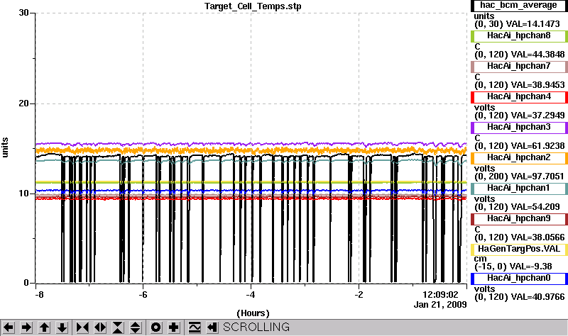Click the VAL=97.7051 reading
Screen dimensions: 568x336
click(x=537, y=177)
